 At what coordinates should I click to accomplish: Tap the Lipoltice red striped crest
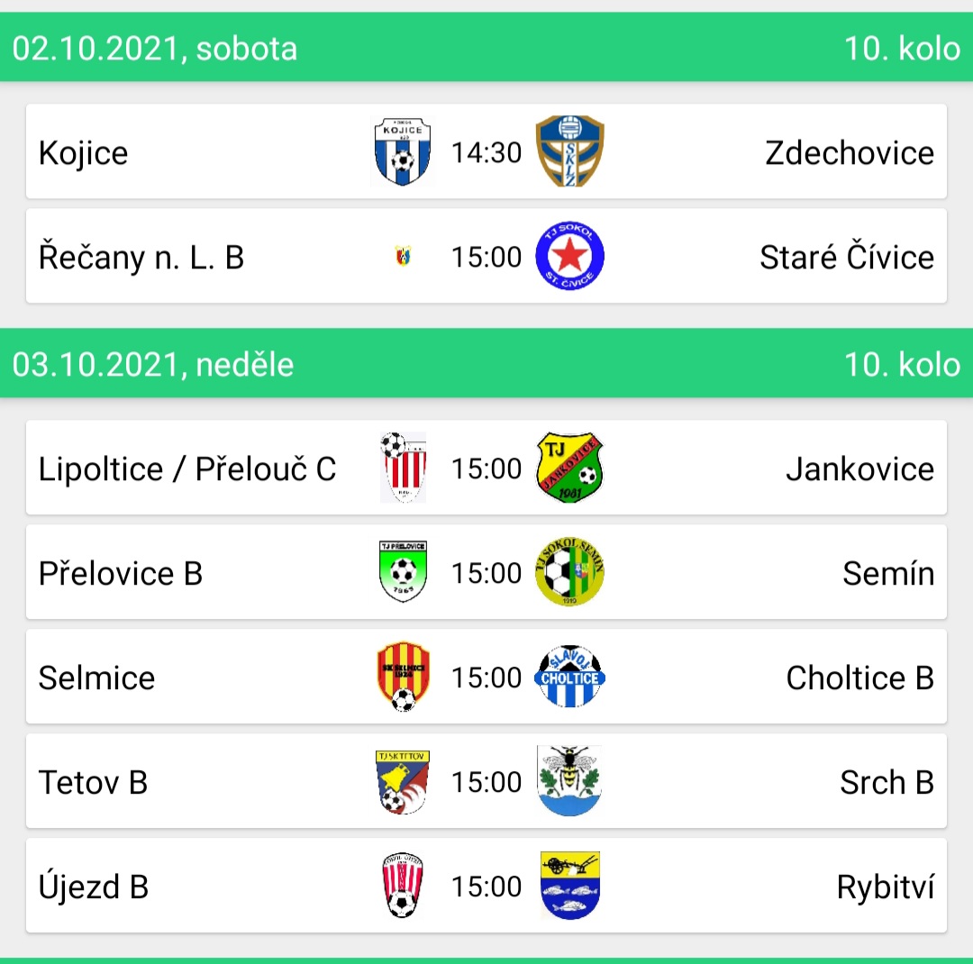pos(403,468)
